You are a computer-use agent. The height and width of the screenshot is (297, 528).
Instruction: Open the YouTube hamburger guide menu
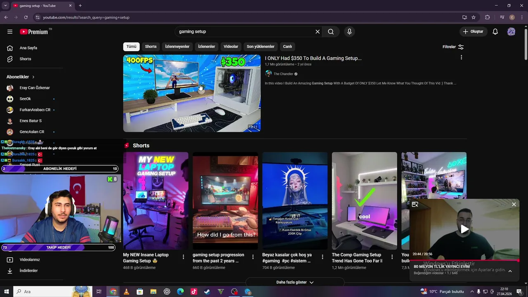[10, 32]
